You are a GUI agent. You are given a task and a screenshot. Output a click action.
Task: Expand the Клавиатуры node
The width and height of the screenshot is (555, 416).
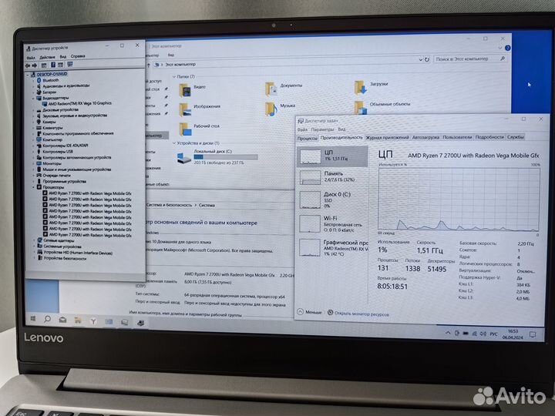(x=34, y=128)
